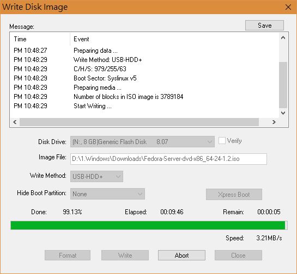The height and width of the screenshot is (274, 297).
Task: Select the 'Start Writing ...' log entry
Action: [145, 106]
